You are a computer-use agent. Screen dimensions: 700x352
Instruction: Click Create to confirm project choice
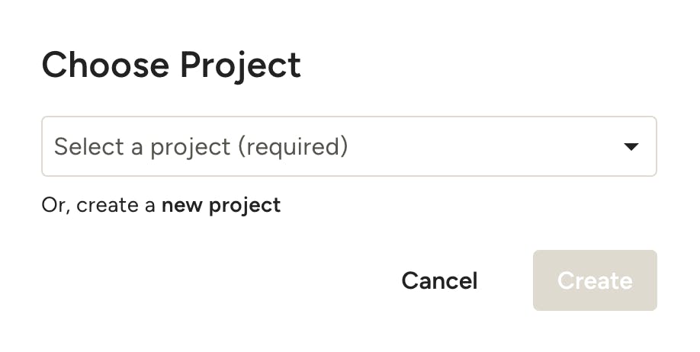coord(595,280)
